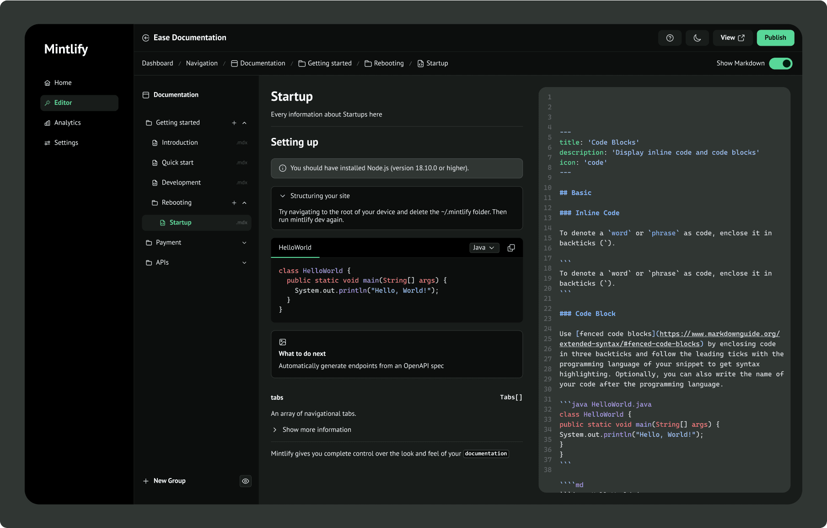Collapse the Rebooting folder

tap(244, 203)
